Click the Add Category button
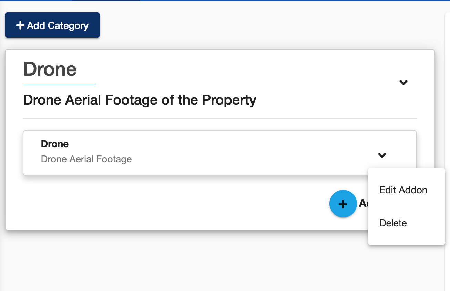This screenshot has height=291, width=450. [52, 25]
